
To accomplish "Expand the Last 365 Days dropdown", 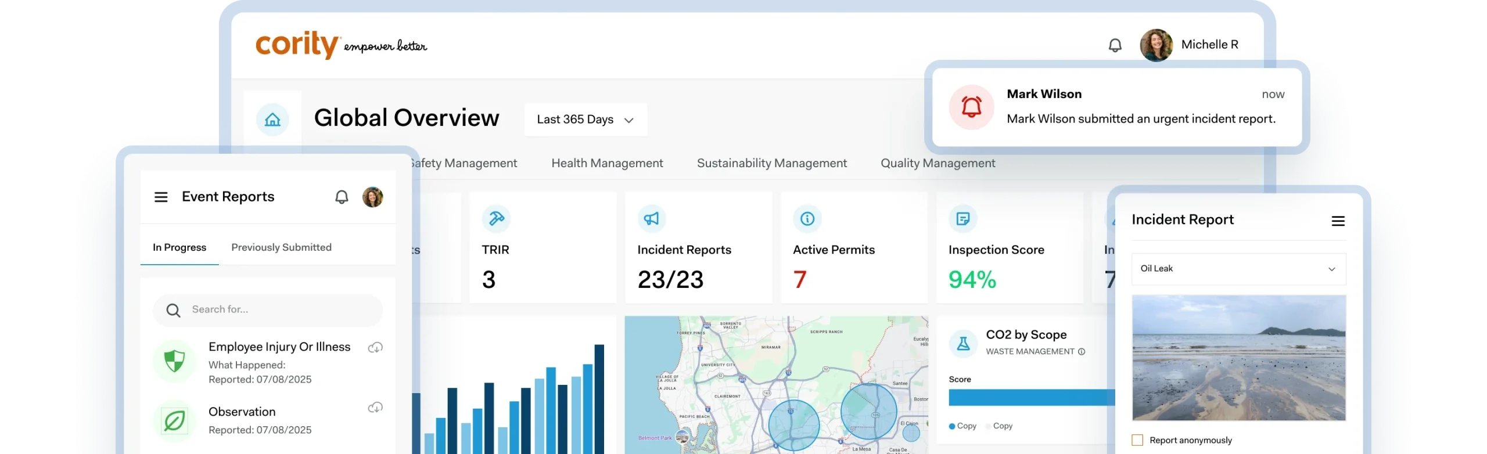I will click(x=585, y=120).
